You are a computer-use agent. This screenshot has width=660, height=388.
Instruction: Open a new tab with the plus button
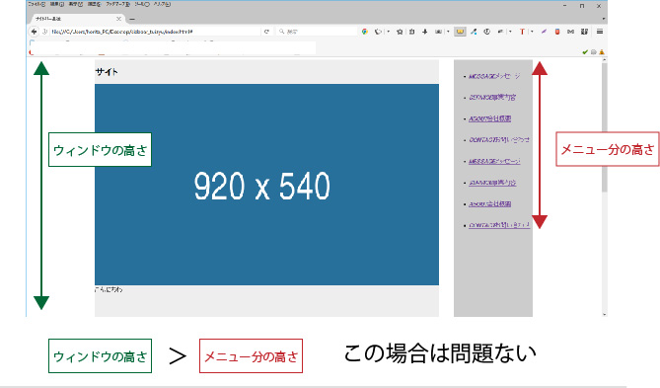pos(132,19)
